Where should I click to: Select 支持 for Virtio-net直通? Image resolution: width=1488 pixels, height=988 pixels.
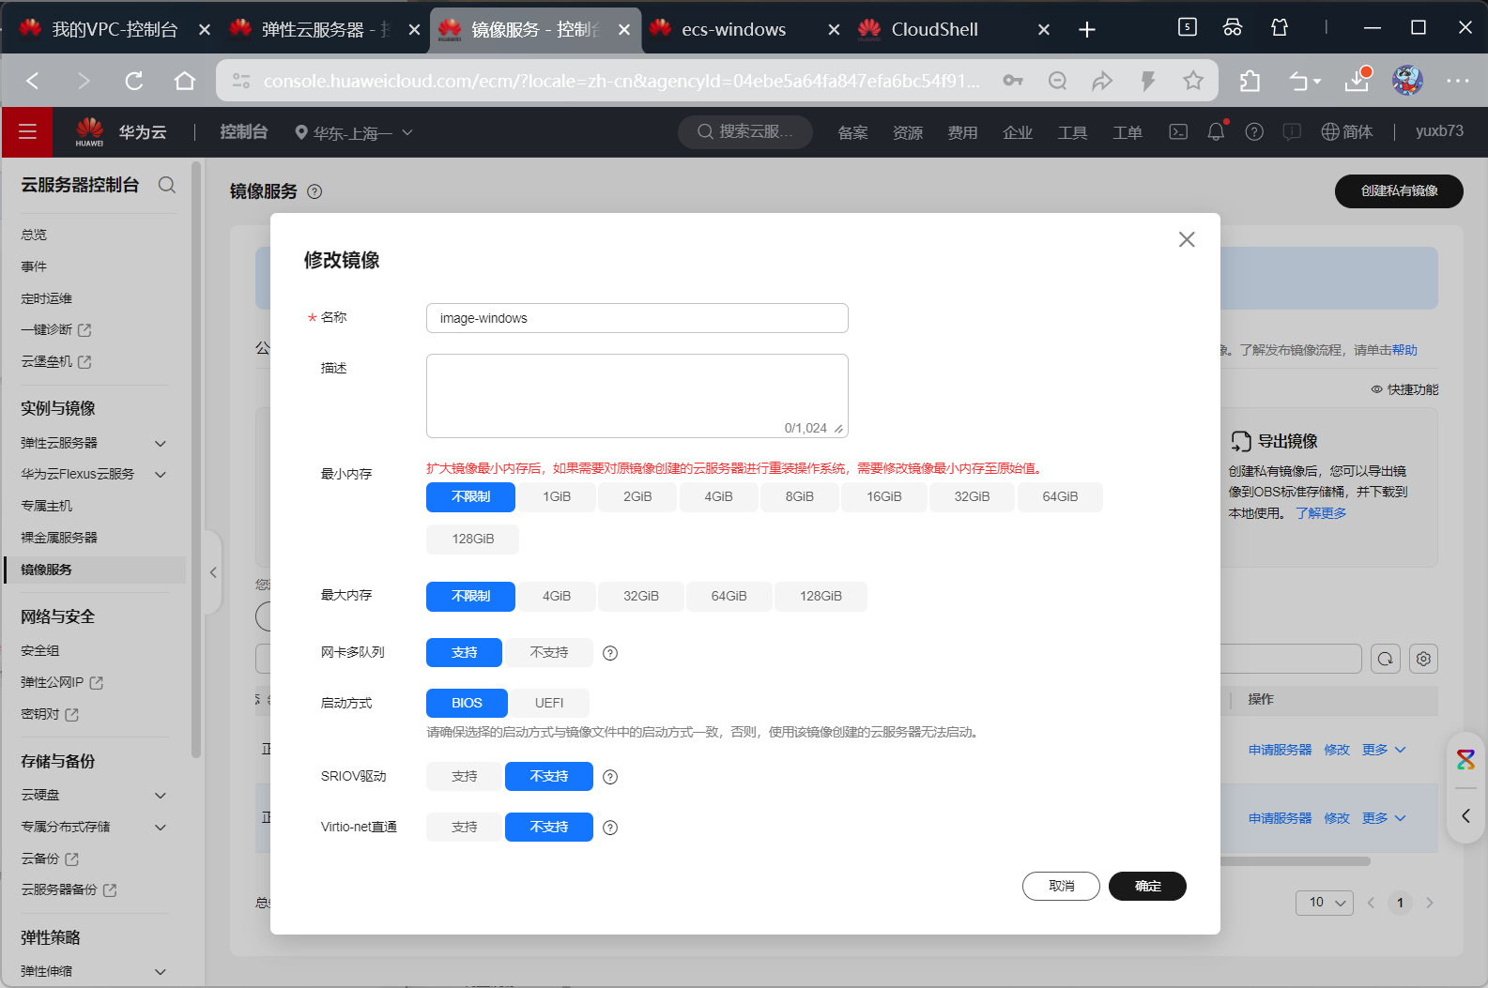[x=465, y=827]
